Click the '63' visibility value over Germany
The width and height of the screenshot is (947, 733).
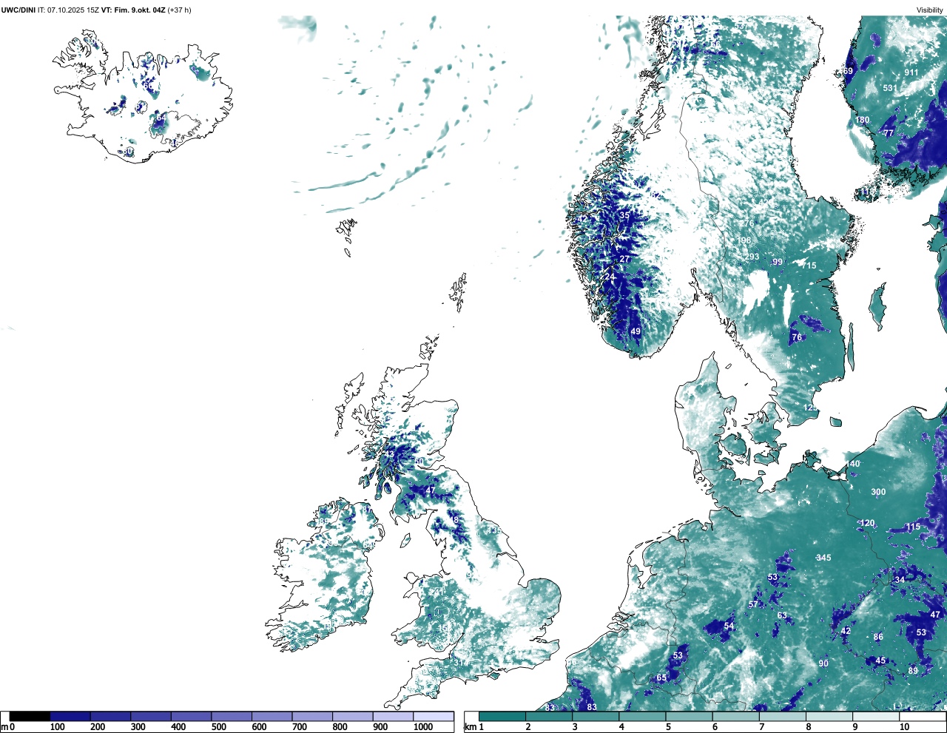pyautogui.click(x=782, y=615)
